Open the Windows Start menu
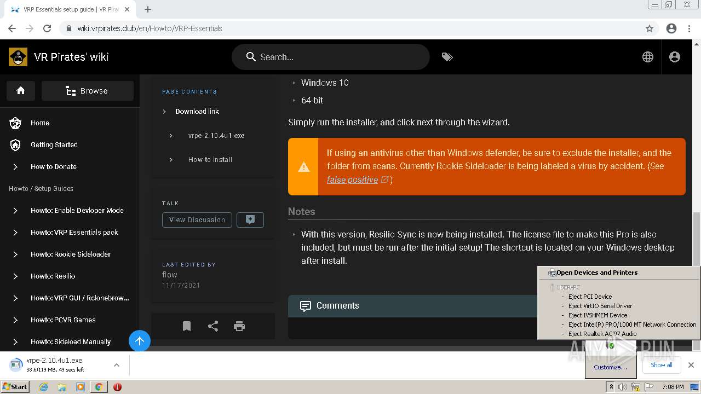The image size is (701, 394). (x=15, y=386)
